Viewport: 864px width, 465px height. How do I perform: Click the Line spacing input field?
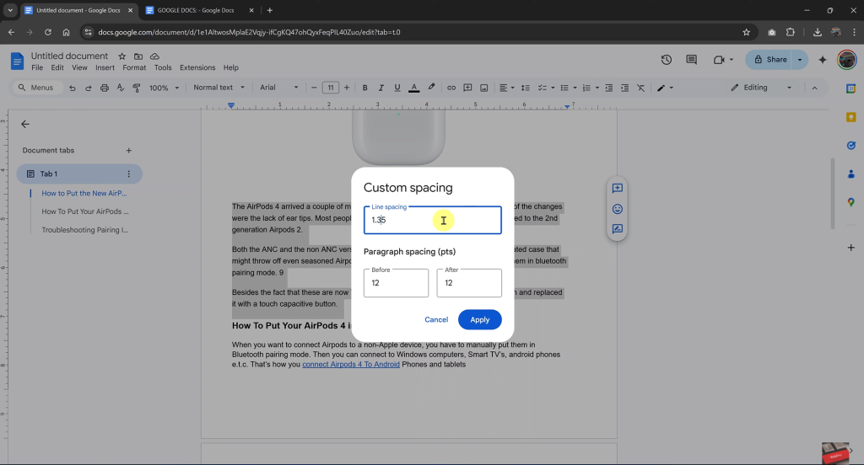tap(433, 220)
